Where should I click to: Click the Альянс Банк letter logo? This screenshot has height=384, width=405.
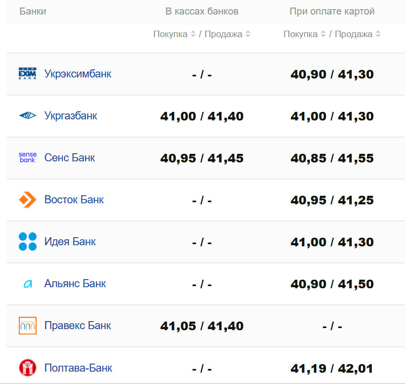click(27, 283)
